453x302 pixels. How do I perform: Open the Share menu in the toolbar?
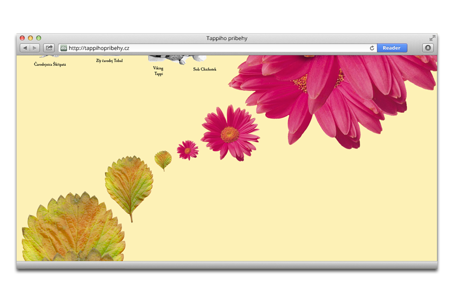tap(49, 48)
